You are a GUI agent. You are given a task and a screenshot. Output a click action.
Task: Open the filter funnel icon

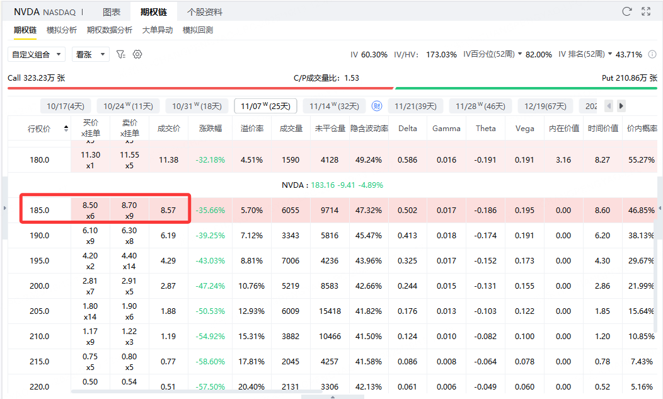point(120,54)
